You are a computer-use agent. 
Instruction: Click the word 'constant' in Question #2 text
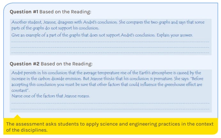point(20,90)
